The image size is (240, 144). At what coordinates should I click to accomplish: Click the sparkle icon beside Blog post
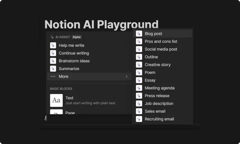pos(139,34)
